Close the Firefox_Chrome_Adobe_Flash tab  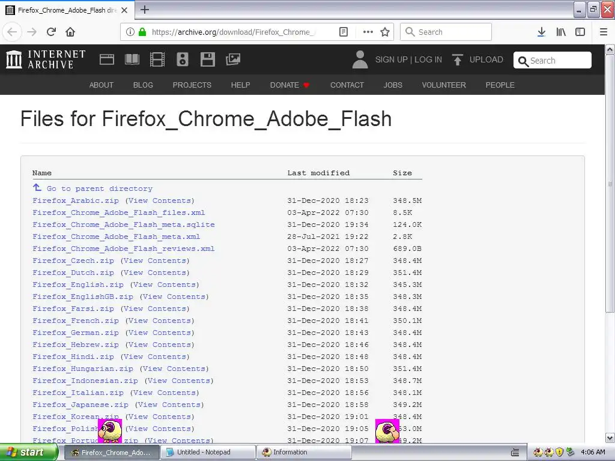pos(124,10)
